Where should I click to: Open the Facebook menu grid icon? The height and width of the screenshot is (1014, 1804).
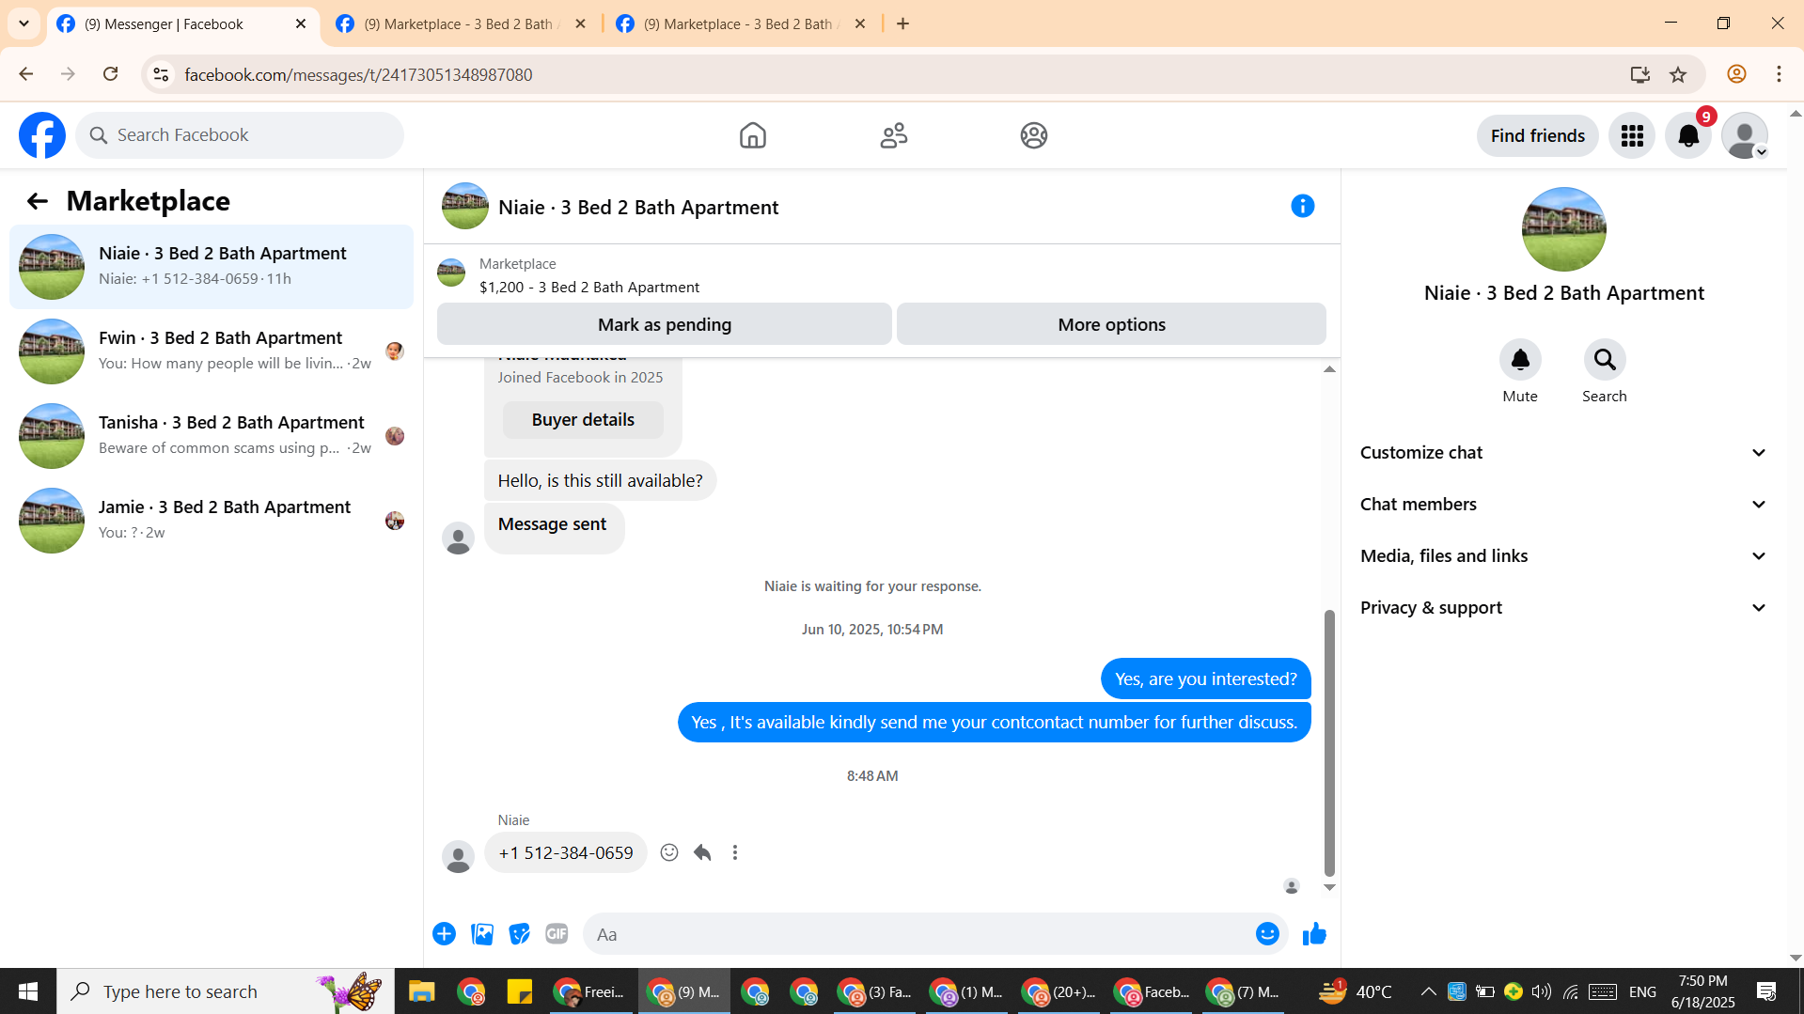[1632, 136]
